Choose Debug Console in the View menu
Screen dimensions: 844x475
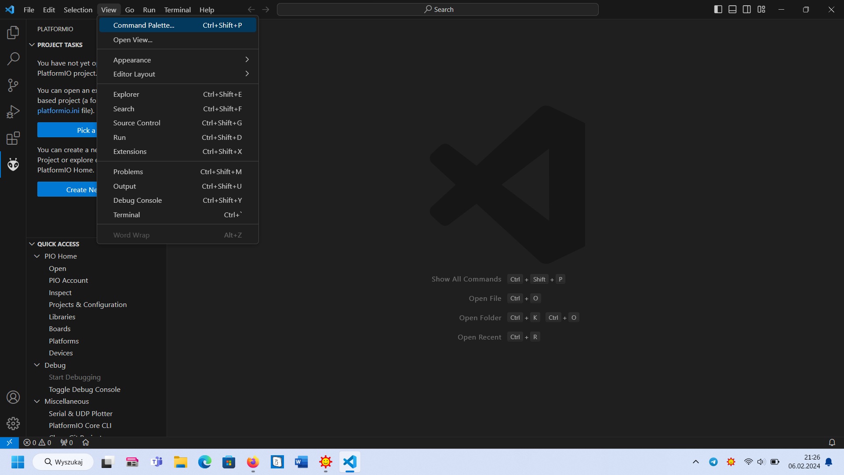click(x=178, y=200)
